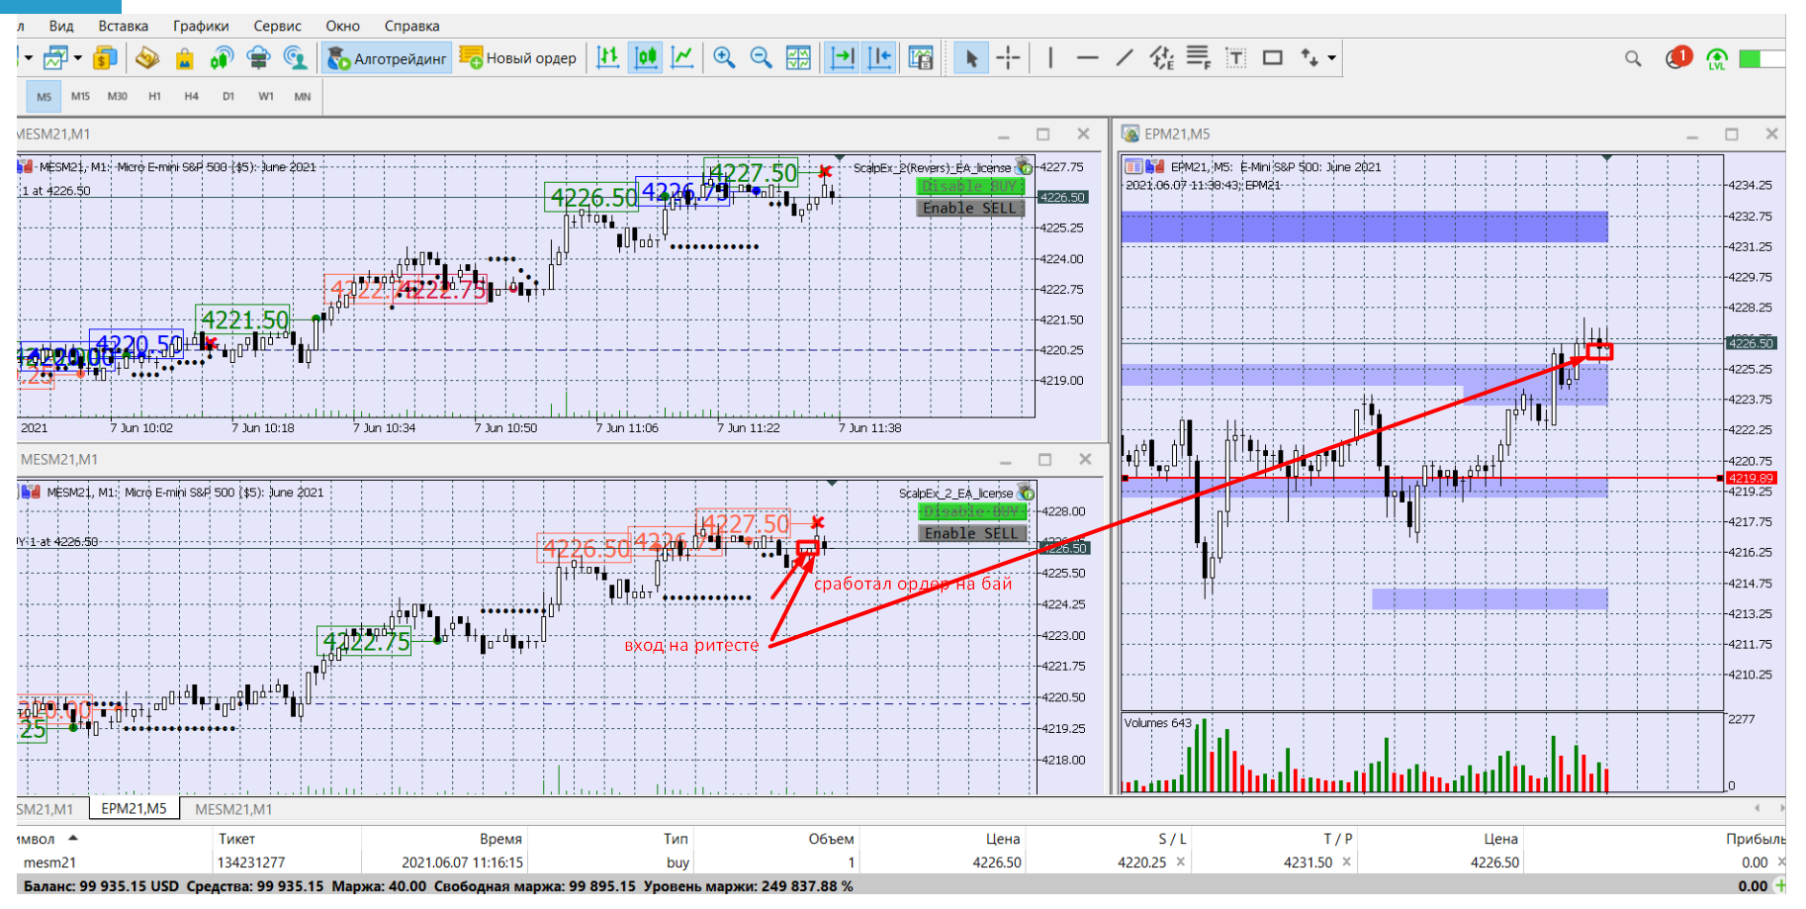Viewport: 1806px width, 909px height.
Task: Toggle Enable SELL in bottom MESM21 chart
Action: pos(971,533)
